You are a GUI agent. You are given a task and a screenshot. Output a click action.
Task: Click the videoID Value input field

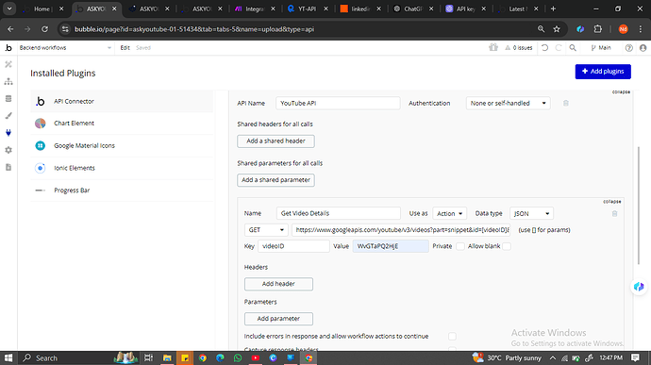coord(391,246)
